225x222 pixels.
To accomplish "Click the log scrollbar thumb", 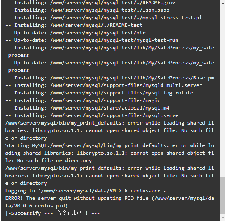I will pyautogui.click(x=223, y=195).
